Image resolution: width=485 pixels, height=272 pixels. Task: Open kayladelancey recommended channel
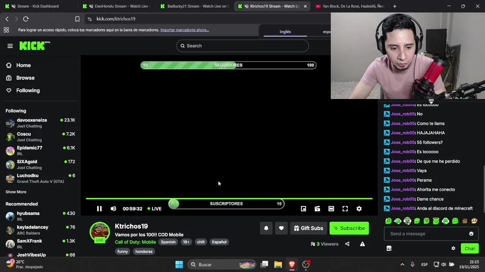point(41,230)
